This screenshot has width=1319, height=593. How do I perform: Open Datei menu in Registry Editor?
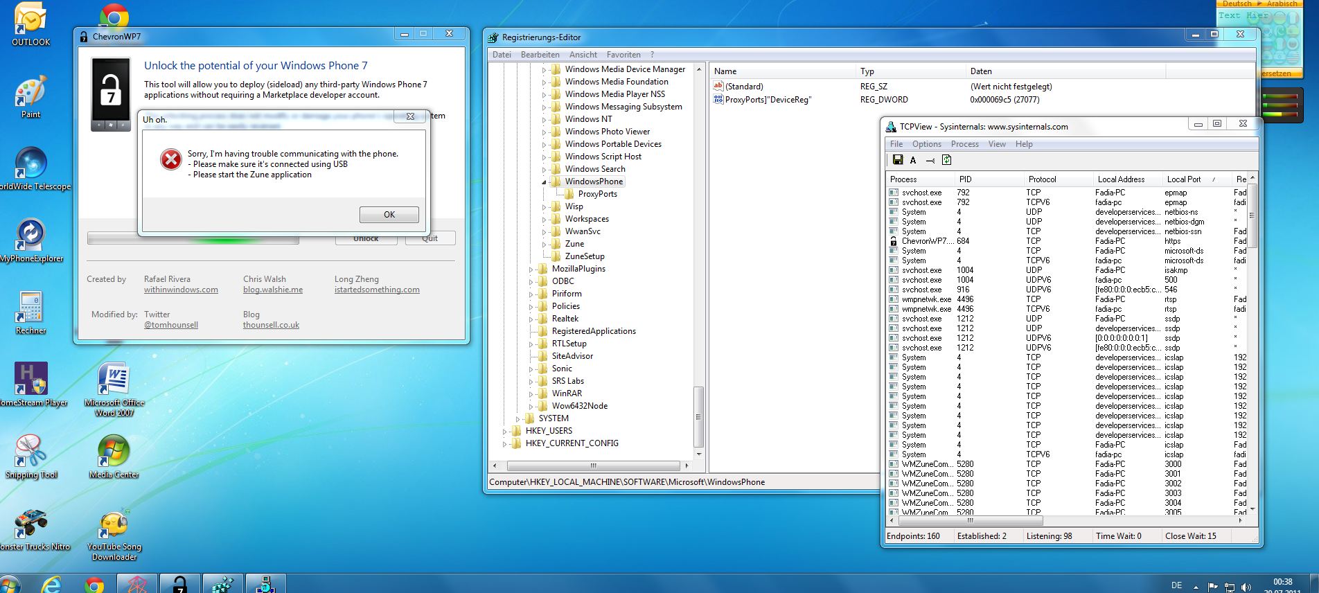pyautogui.click(x=502, y=55)
